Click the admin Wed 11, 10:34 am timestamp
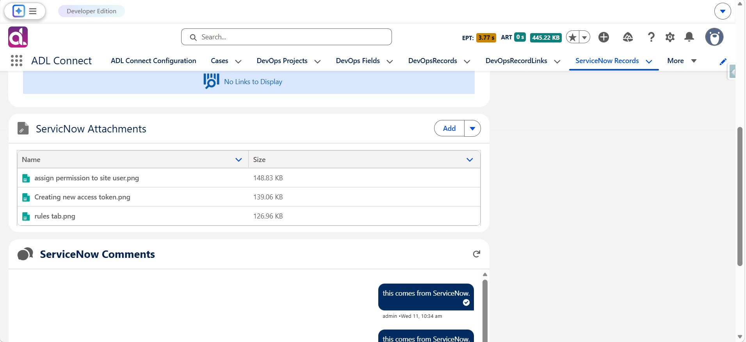The image size is (746, 342). pyautogui.click(x=412, y=316)
